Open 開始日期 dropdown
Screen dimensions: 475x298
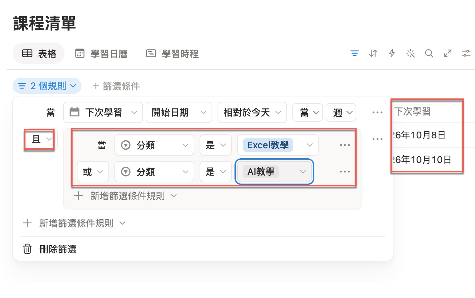179,112
